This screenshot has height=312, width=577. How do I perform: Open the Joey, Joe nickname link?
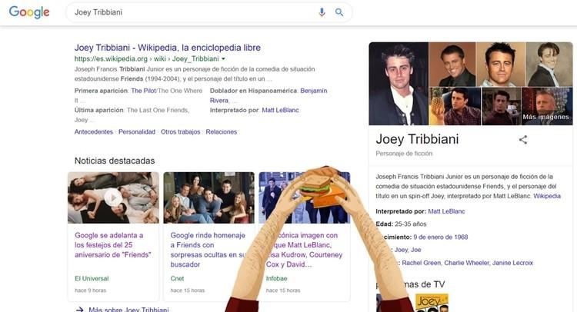[407, 250]
